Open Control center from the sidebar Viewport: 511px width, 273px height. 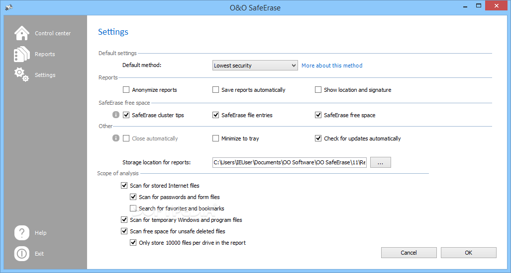[x=53, y=33]
